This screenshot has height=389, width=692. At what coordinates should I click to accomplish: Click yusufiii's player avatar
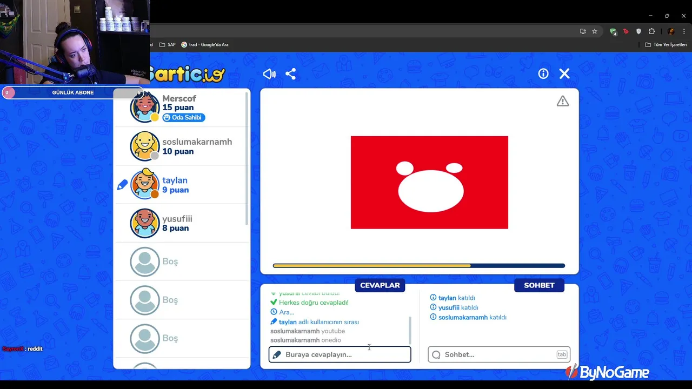pyautogui.click(x=145, y=223)
